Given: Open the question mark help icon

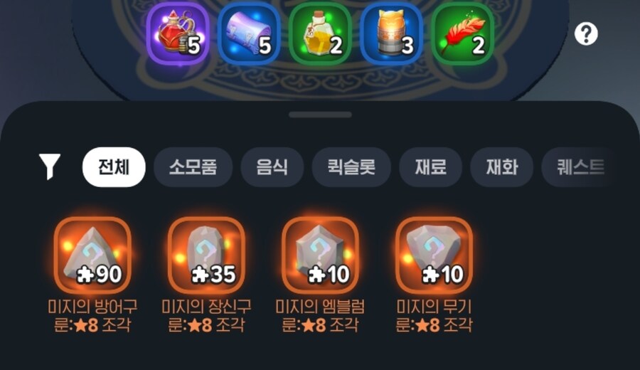Looking at the screenshot, I should tap(586, 33).
